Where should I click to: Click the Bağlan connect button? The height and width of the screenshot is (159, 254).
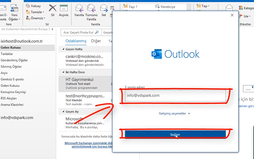coord(175,134)
